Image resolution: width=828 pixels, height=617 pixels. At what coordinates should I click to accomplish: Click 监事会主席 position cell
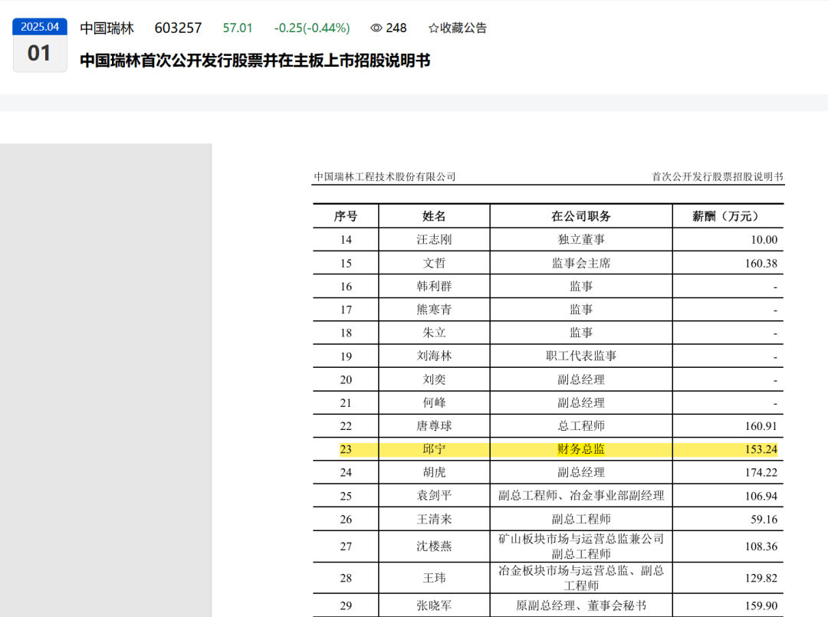click(x=581, y=263)
